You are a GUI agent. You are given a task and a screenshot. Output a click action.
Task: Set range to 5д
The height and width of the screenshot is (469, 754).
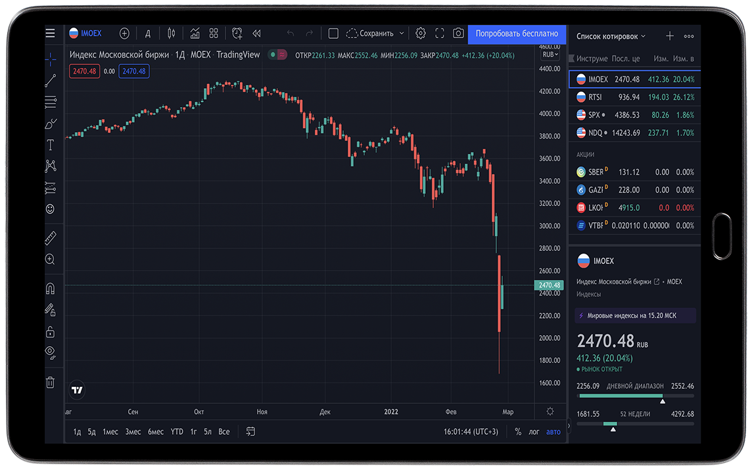click(91, 432)
